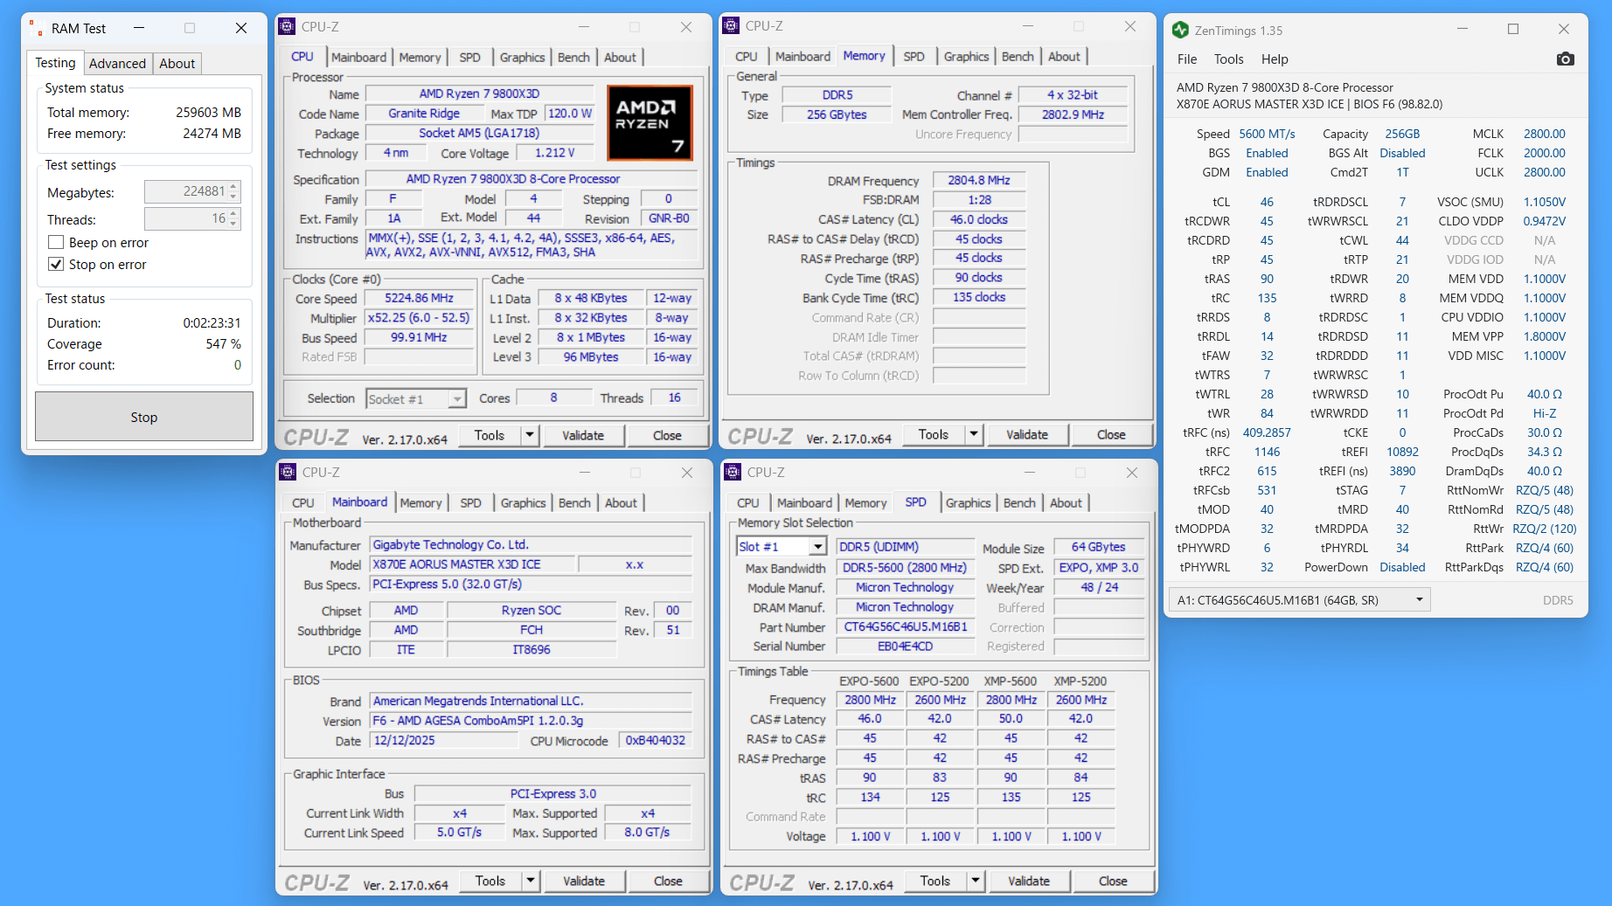Click the Threads input field
This screenshot has height=906, width=1612.
[185, 219]
